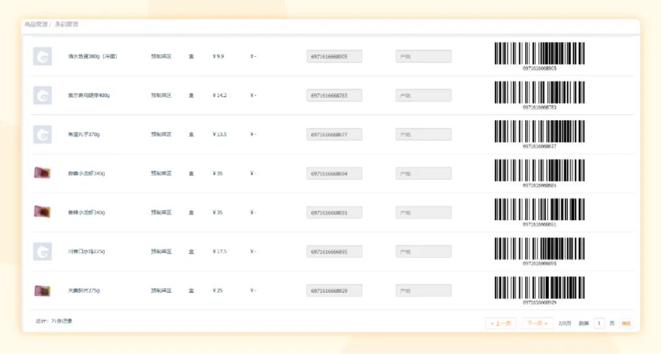Click the 225g product name
This screenshot has width=661, height=354.
[x=86, y=252]
